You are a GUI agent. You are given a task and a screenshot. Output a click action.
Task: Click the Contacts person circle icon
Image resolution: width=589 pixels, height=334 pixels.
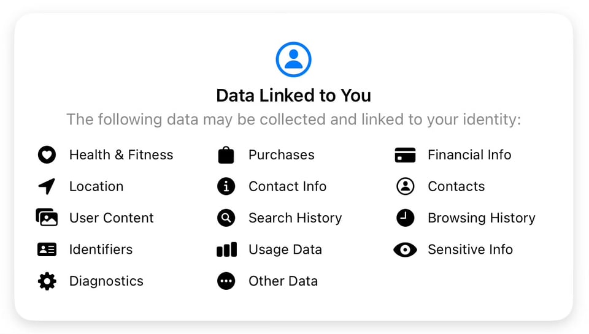point(405,186)
